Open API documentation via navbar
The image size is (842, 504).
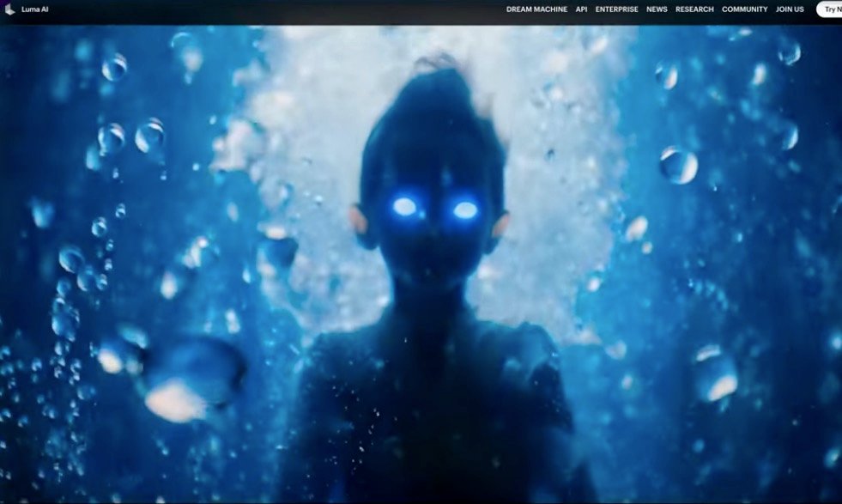click(581, 9)
